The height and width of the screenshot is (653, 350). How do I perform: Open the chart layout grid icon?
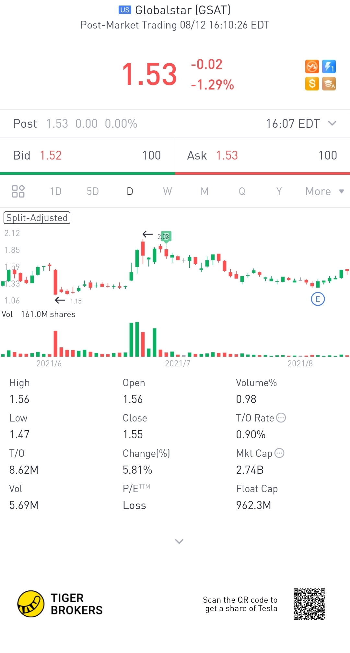pyautogui.click(x=18, y=191)
